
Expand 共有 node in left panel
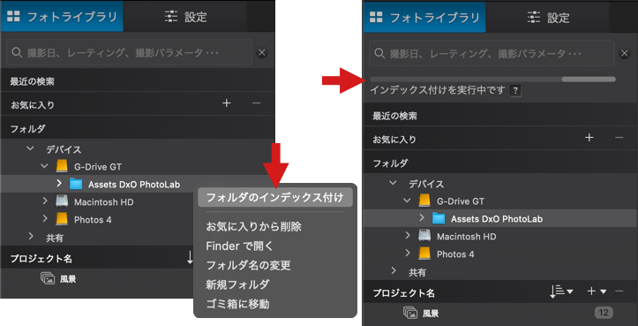(31, 237)
